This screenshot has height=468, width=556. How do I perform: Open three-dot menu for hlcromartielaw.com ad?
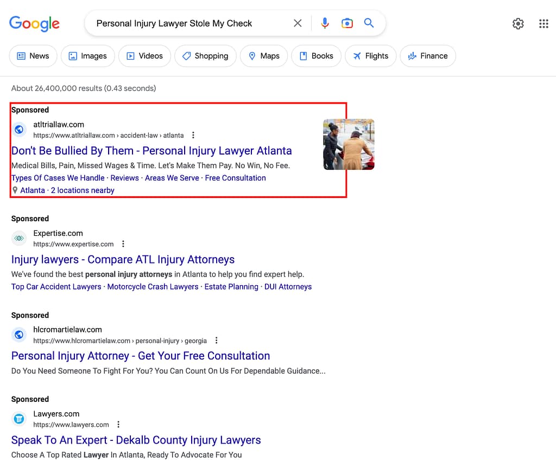click(x=216, y=341)
